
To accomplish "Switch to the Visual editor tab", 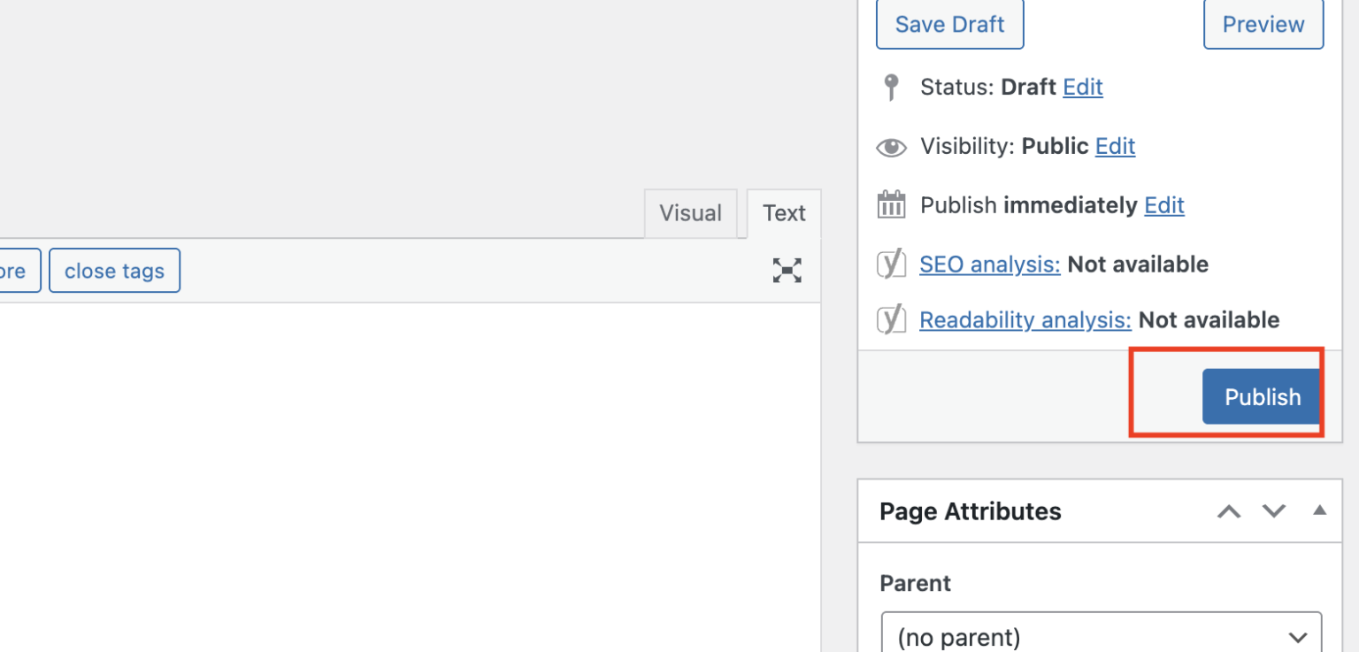I will 690,213.
